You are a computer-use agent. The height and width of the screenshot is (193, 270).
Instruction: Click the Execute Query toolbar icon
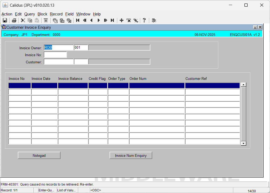click(x=62, y=20)
